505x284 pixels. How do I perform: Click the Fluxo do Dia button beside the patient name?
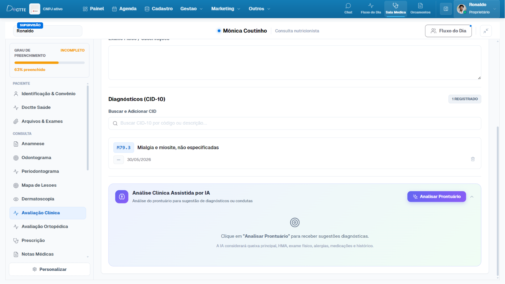tap(448, 31)
